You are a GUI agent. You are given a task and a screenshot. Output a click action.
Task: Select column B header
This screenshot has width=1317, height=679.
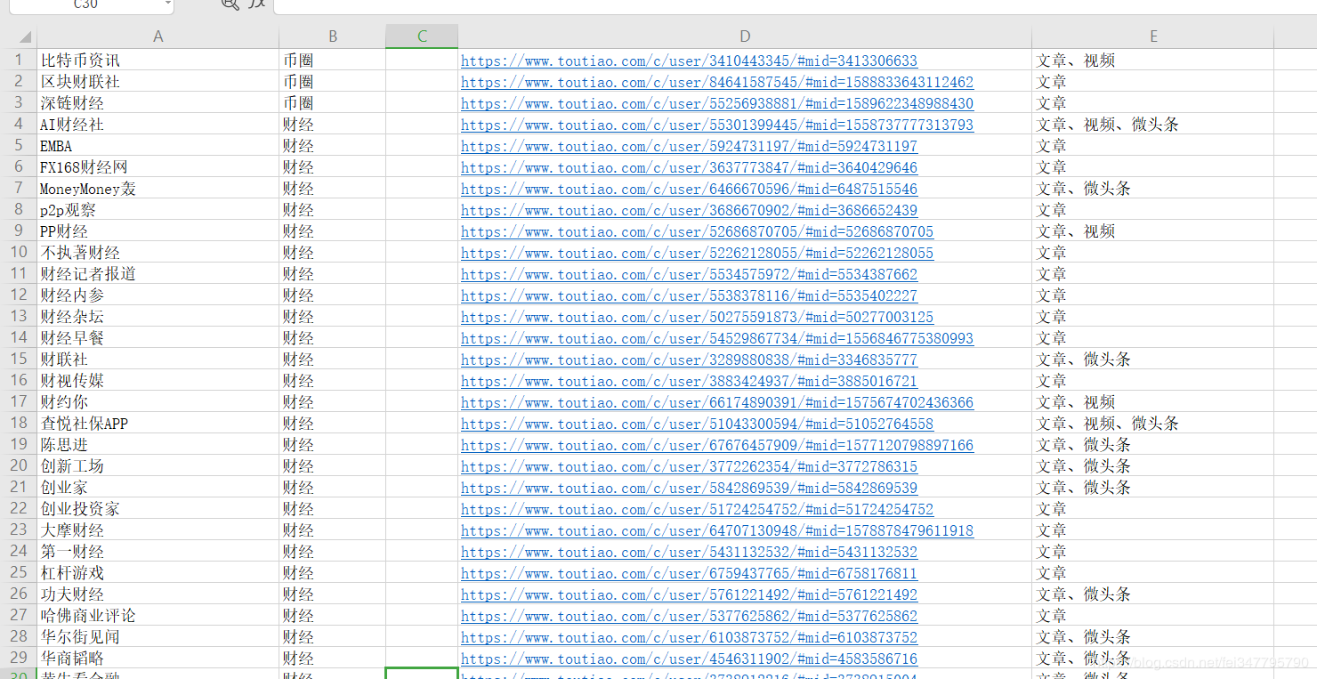[x=333, y=36]
